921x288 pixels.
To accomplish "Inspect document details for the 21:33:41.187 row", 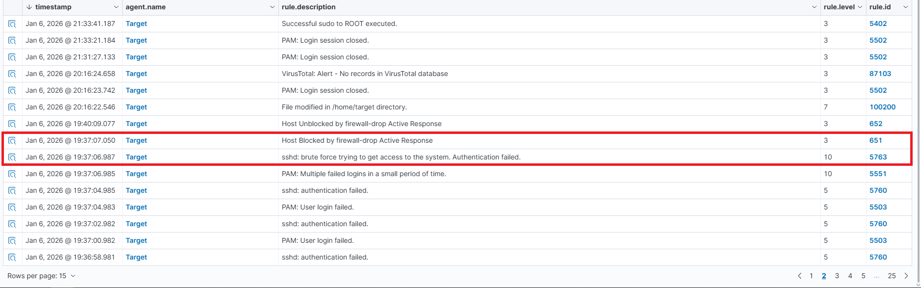I will click(x=12, y=24).
